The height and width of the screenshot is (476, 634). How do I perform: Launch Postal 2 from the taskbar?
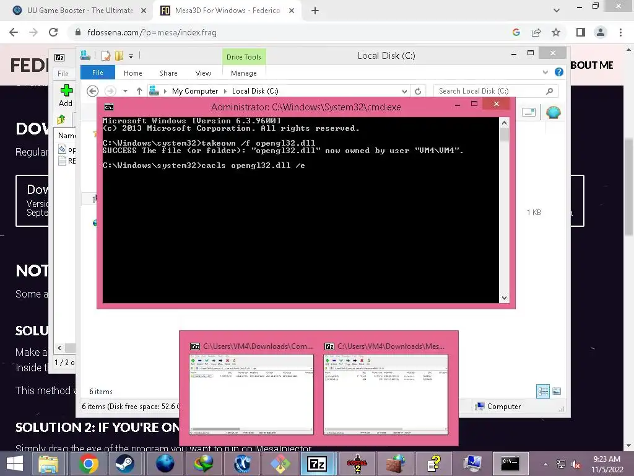357,464
